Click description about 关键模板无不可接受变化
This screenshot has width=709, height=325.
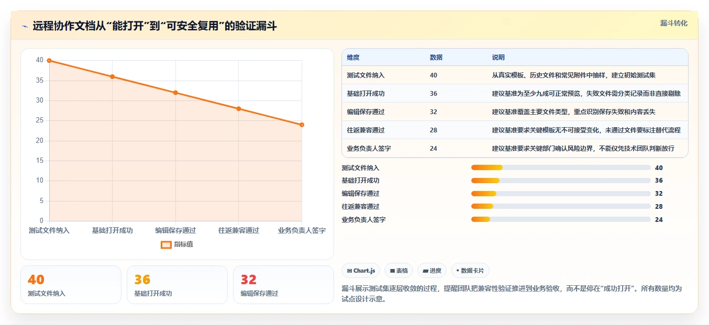tap(586, 130)
